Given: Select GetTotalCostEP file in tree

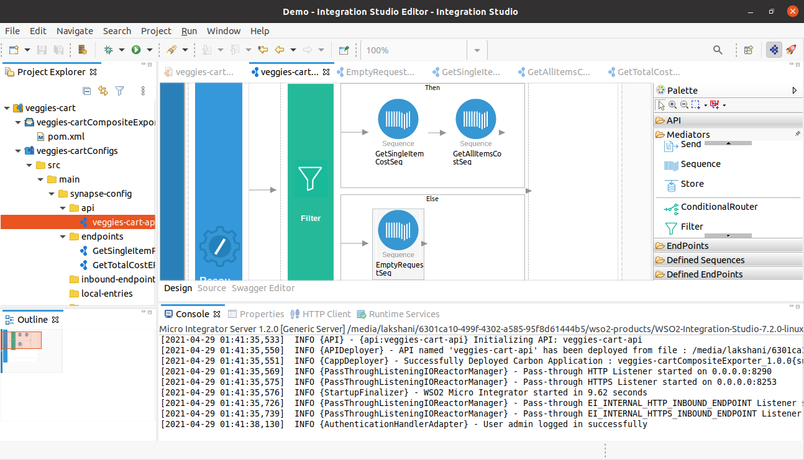Looking at the screenshot, I should pyautogui.click(x=123, y=265).
